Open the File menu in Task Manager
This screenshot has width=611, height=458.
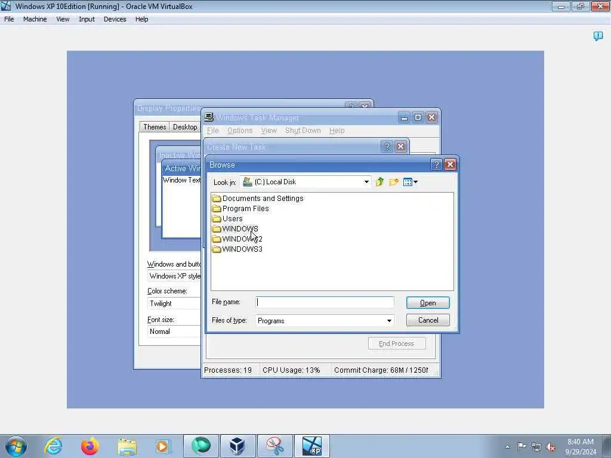tap(213, 131)
